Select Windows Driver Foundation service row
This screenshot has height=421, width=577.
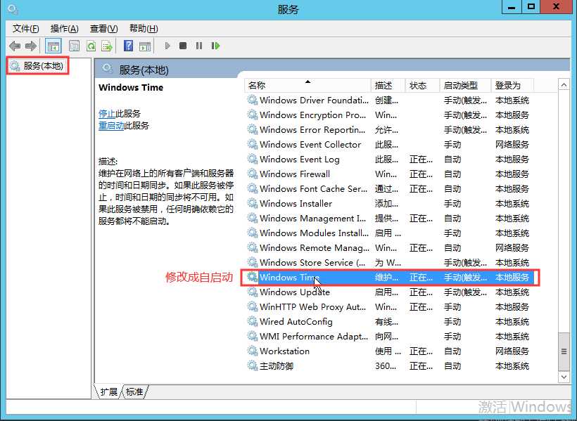point(388,101)
